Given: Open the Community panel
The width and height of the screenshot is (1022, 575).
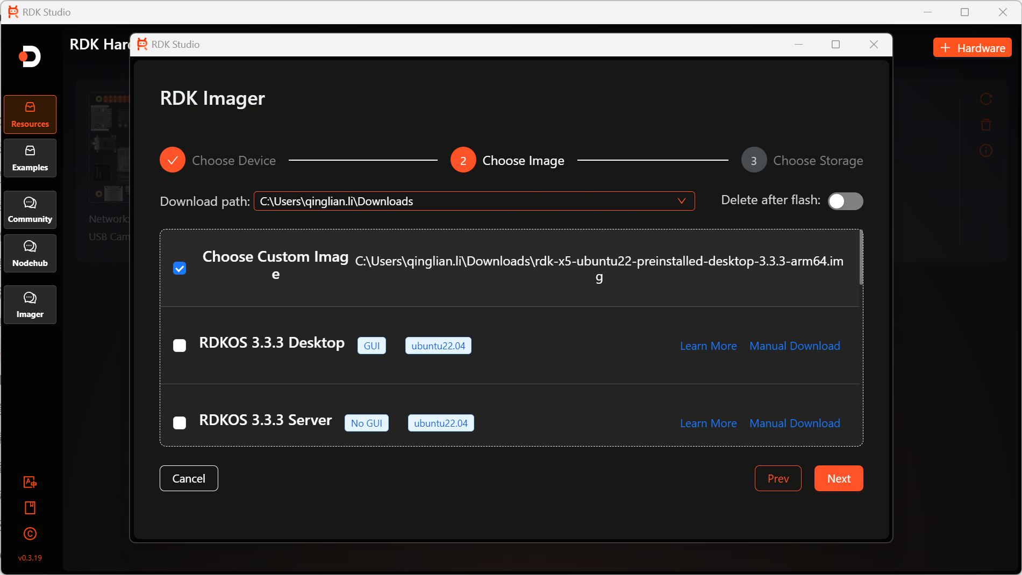Looking at the screenshot, I should [x=30, y=210].
